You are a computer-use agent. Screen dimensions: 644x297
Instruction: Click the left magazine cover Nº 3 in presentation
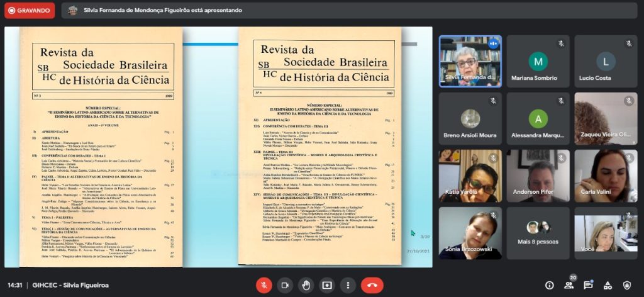pos(101,147)
